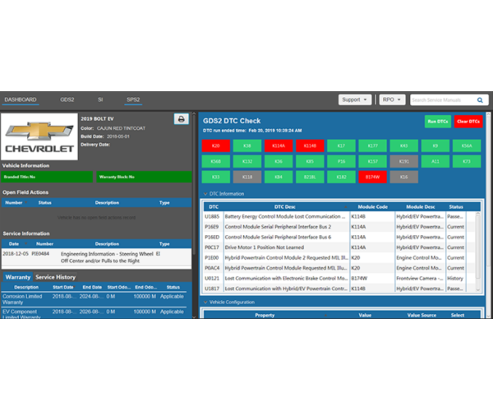Select DTC row P1E00

339,258
